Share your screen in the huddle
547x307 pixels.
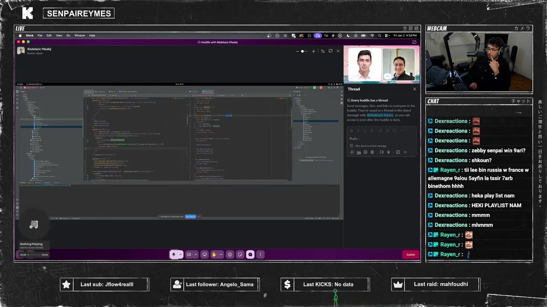tap(205, 255)
